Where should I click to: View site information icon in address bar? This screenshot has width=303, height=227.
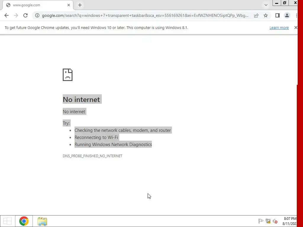37,15
